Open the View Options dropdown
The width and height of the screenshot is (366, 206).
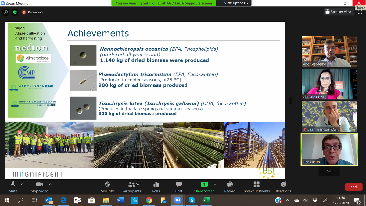[x=236, y=3]
